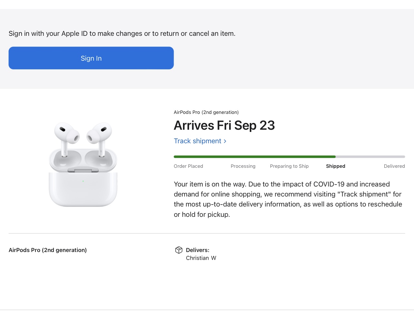Click the package box icon beside Delivers
This screenshot has width=414, height=313.
(179, 250)
